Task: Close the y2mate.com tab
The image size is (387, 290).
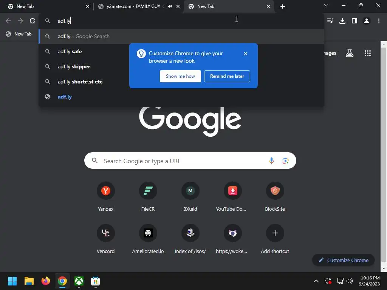Action: pos(178,6)
